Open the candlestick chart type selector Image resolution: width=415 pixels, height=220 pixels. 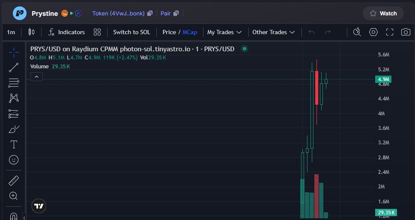pos(31,32)
